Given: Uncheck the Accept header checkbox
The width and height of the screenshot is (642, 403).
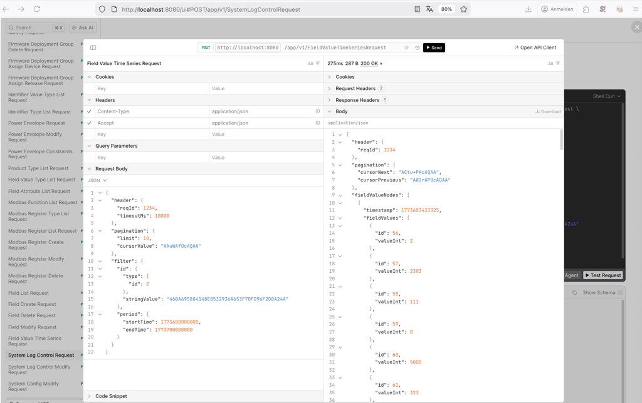Looking at the screenshot, I should coord(89,123).
